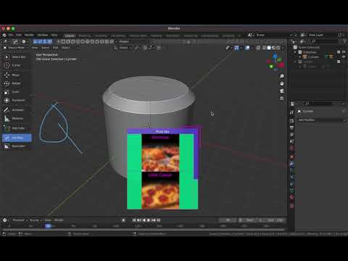The image size is (348, 261).
Task: Click the timeline End frame field
Action: [x=275, y=220]
